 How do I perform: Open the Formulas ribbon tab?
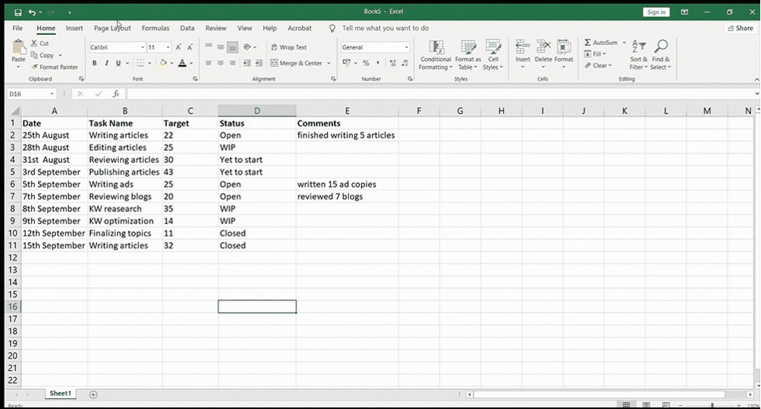click(155, 28)
